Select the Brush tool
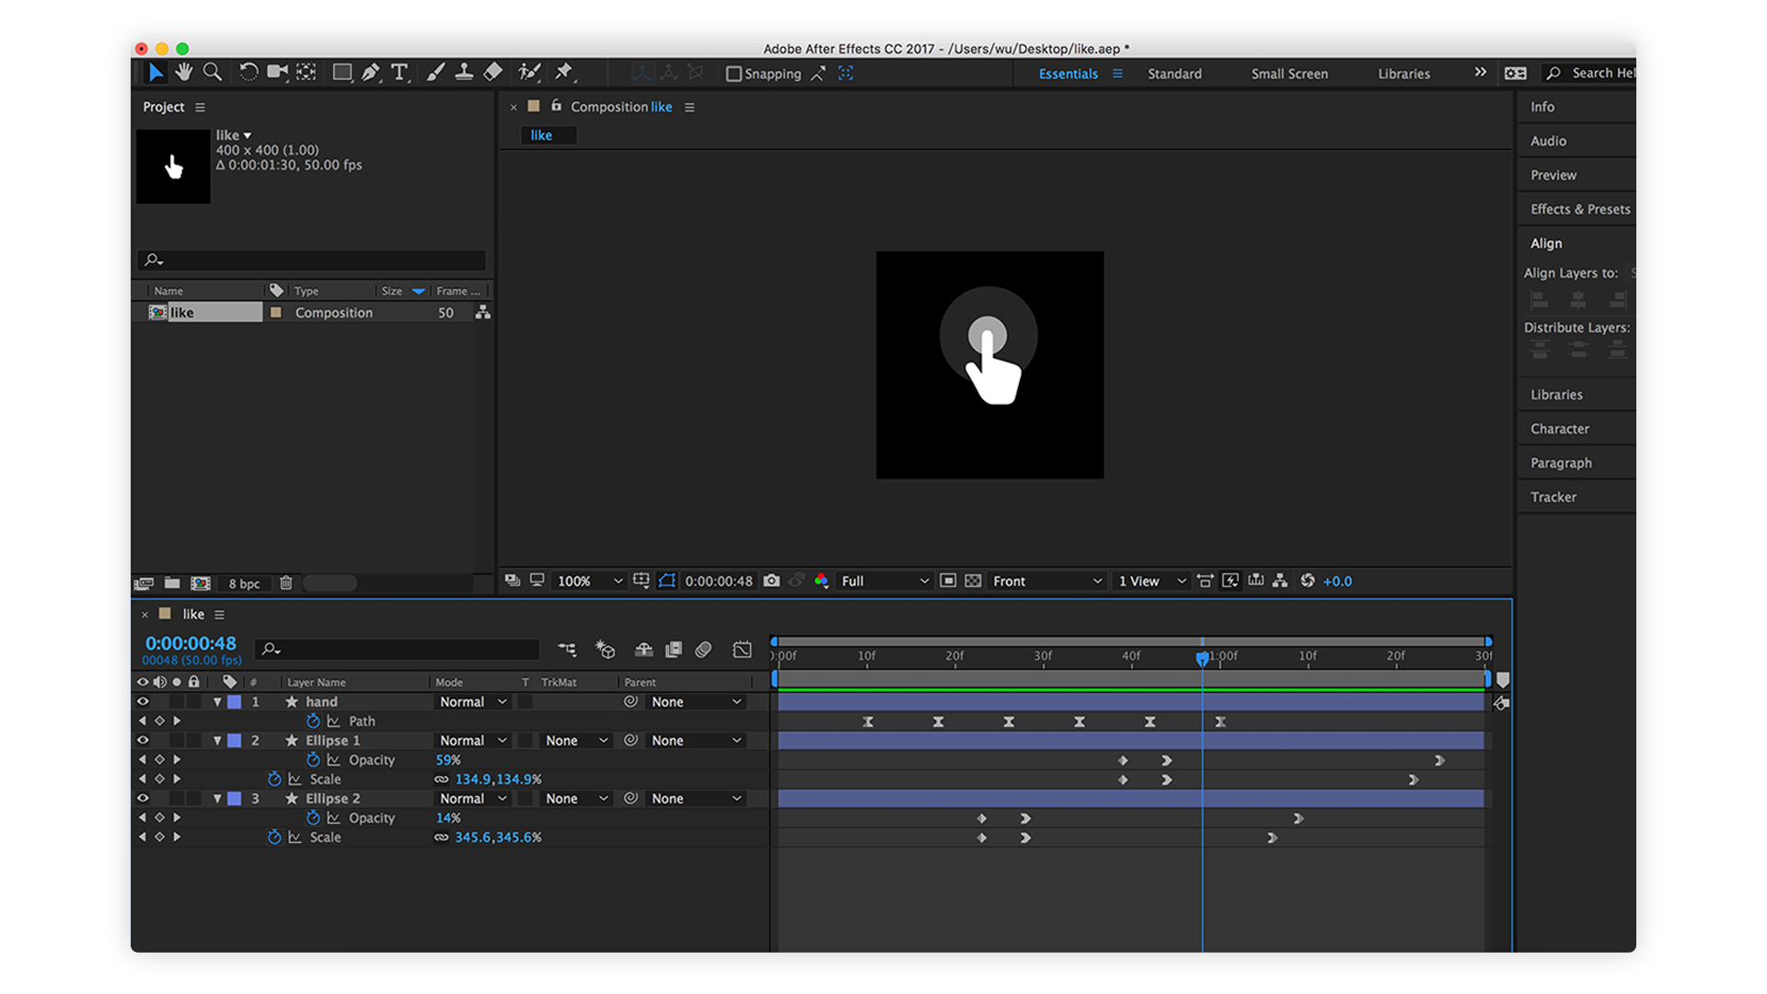 click(436, 73)
